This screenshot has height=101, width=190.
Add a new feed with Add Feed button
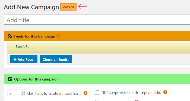[x=24, y=59]
